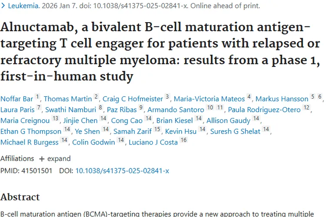The height and width of the screenshot is (217, 326).
Task: Show affiliation 1 beside Noffar Bar
Action: pos(38,98)
